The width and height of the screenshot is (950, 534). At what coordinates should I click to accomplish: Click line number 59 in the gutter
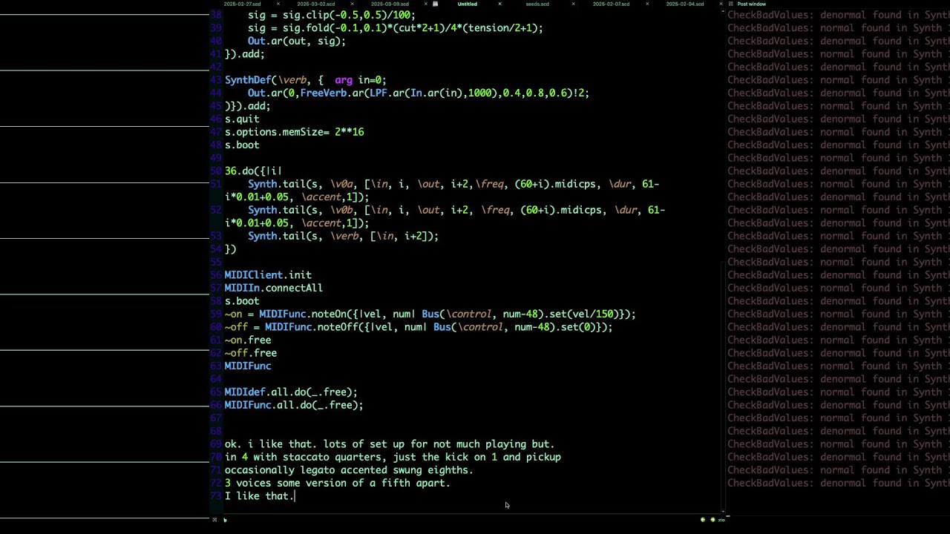tap(217, 314)
